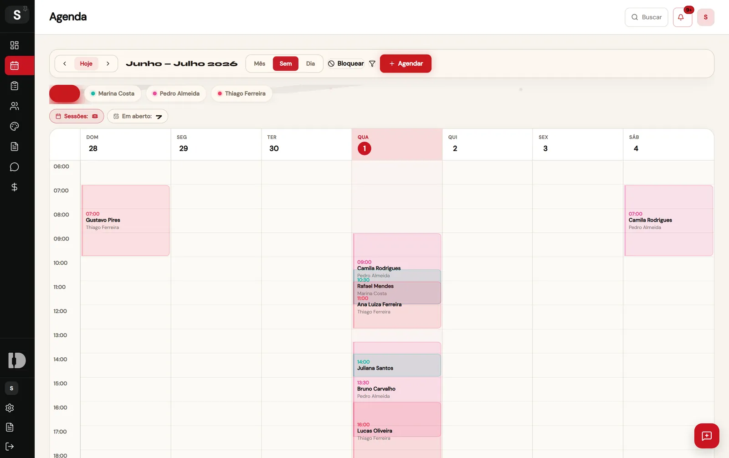This screenshot has height=458, width=729.
Task: Select the TER 30 day header
Action: (307, 144)
